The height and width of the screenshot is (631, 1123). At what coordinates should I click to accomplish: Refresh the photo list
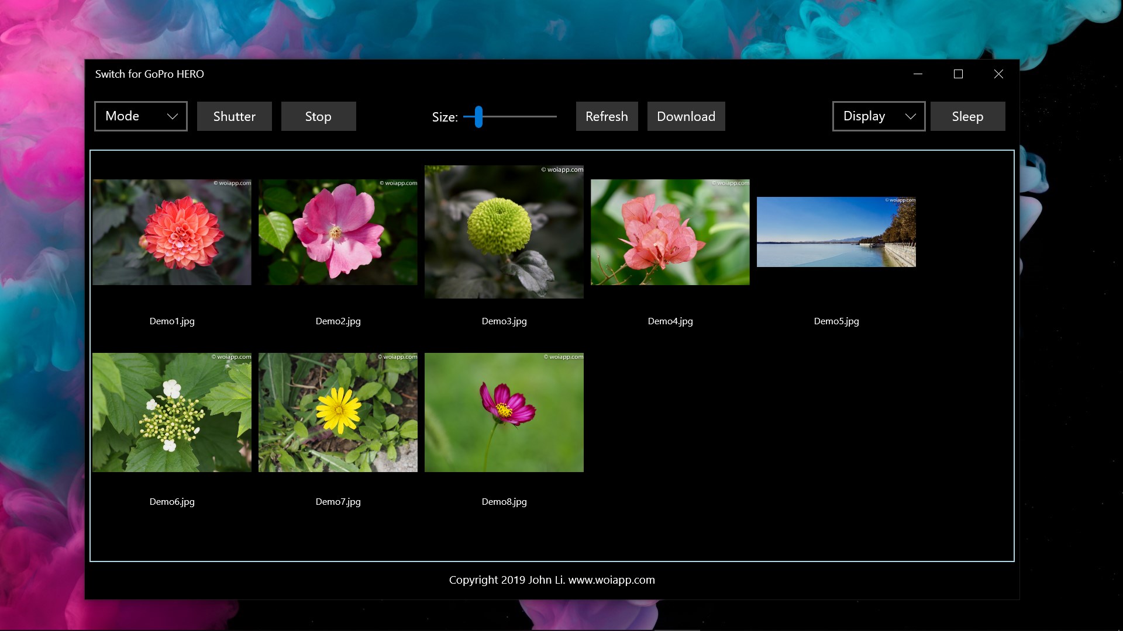pos(607,116)
